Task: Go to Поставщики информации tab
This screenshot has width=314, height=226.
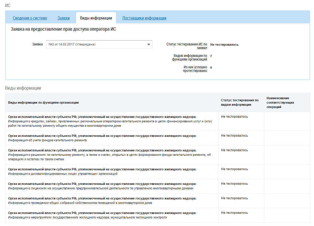Action: coord(144,18)
